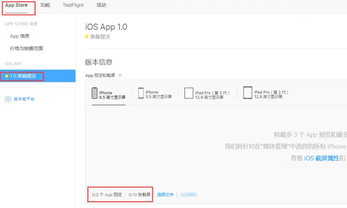Click the 全部删除 link

(188, 195)
